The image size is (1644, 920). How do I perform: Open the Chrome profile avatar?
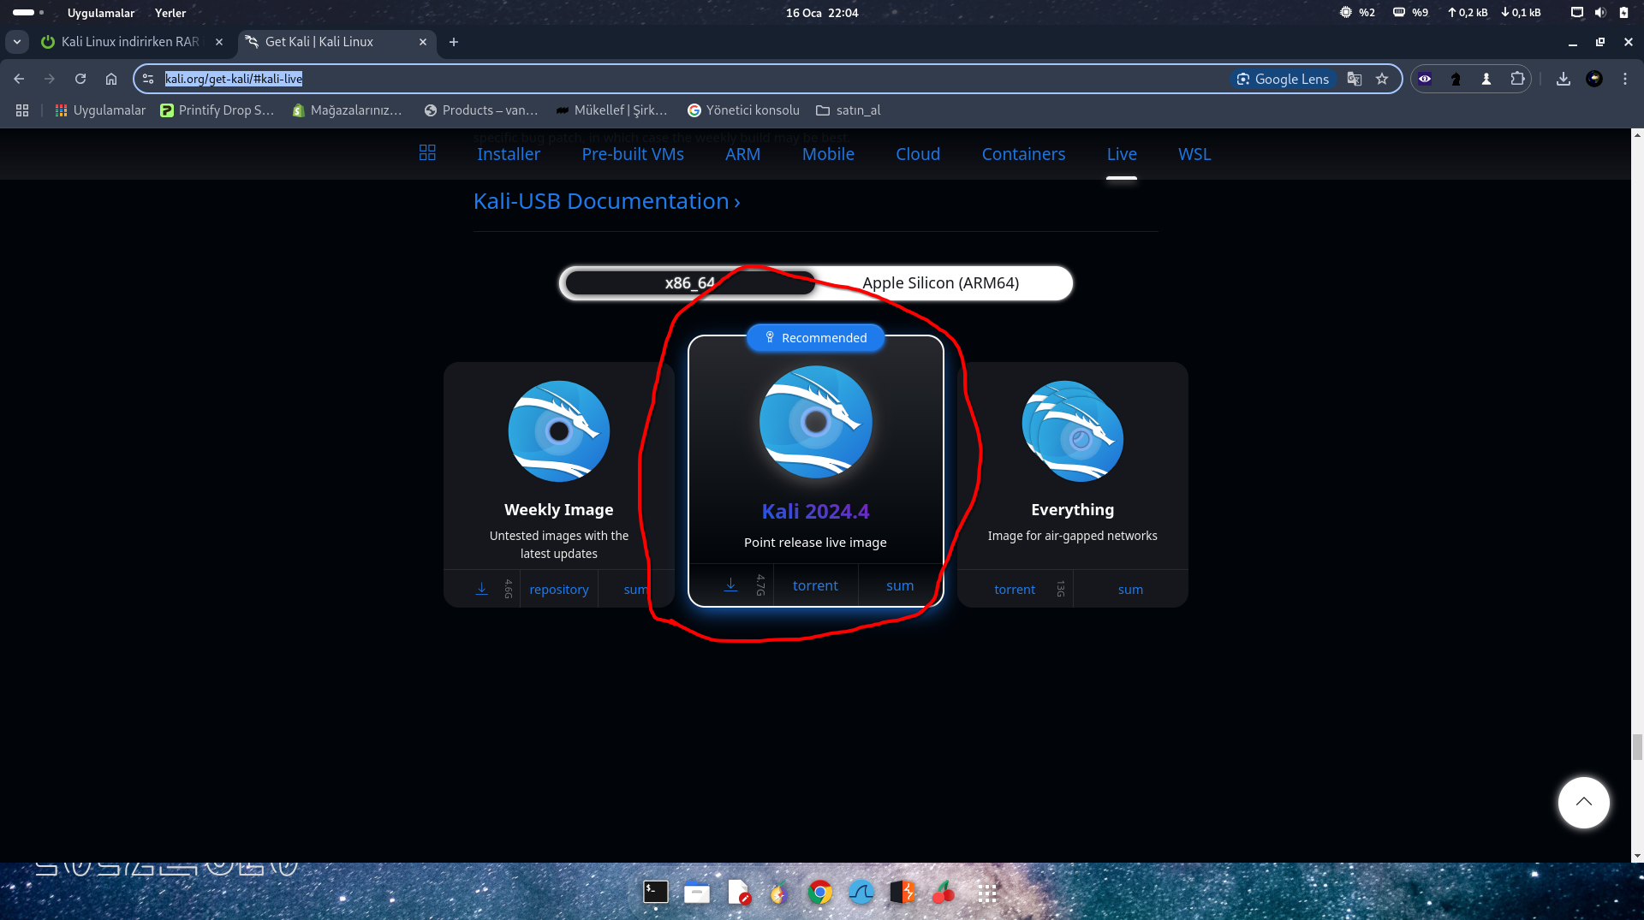click(1594, 79)
